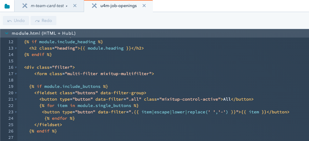309x141 pixels.
Task: Click the wrench icon on m-team-card-test tab
Action: (x=25, y=6)
